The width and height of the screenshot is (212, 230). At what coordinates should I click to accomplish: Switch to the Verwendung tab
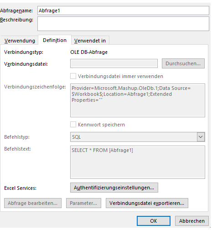(x=20, y=41)
